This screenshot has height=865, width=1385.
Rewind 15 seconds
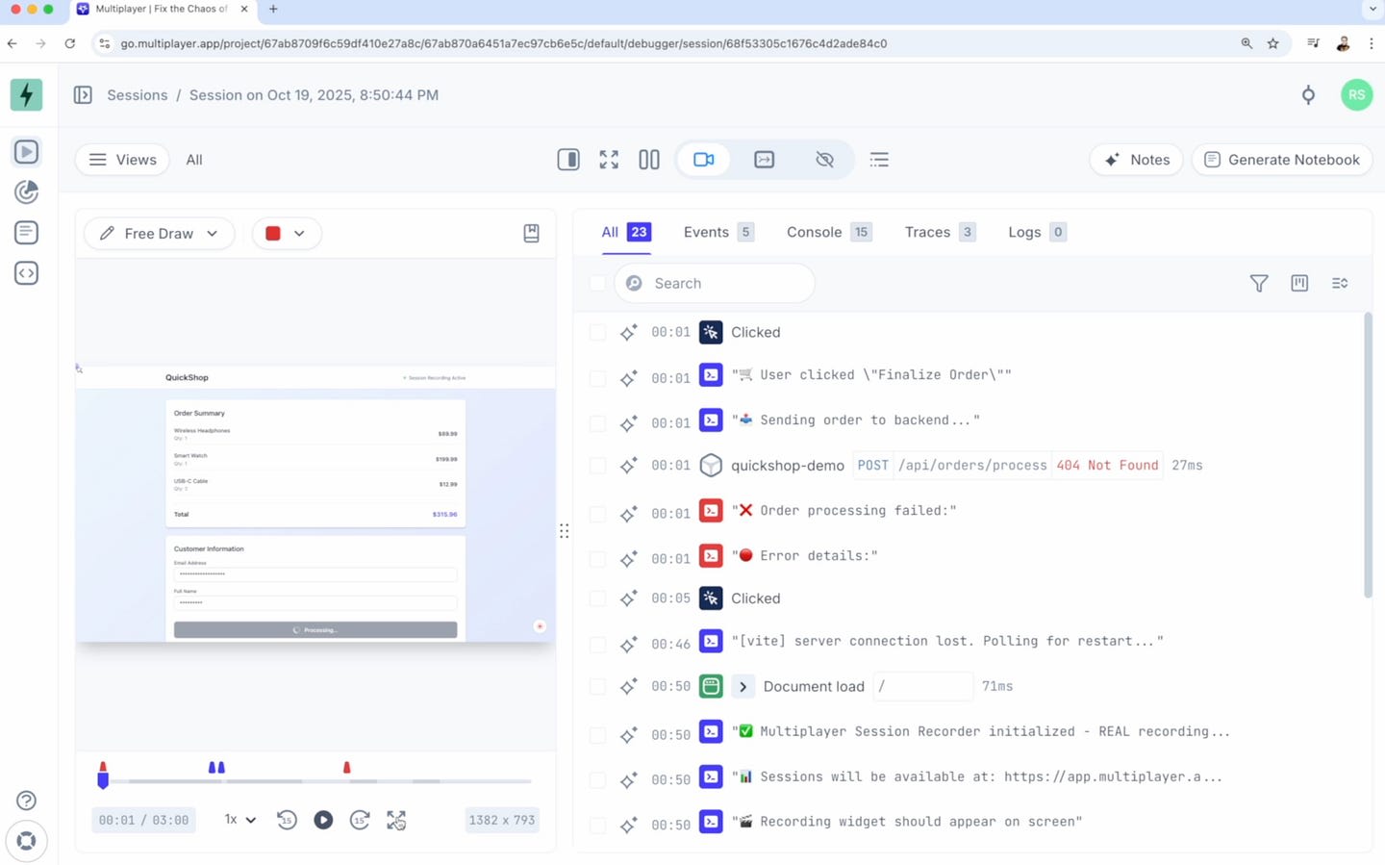pyautogui.click(x=287, y=820)
